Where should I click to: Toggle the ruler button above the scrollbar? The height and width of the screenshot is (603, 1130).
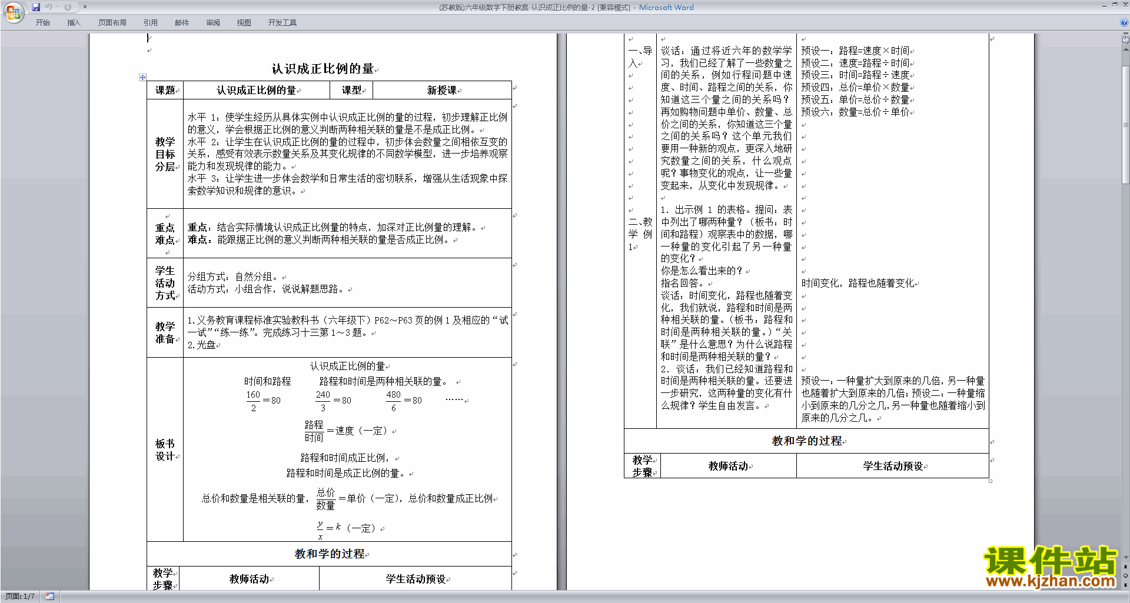coord(1126,40)
